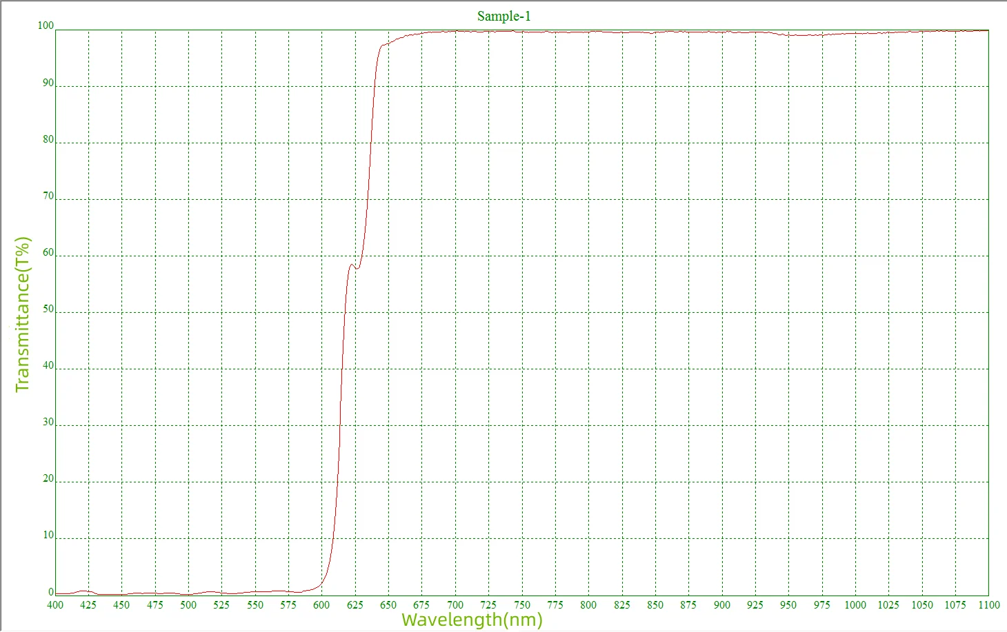Screen dimensions: 1007x632
Task: Click the 40 transmittance tick label
Action: click(x=48, y=365)
